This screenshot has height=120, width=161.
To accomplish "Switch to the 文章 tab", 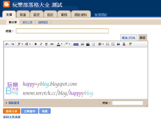I will click(9, 14).
